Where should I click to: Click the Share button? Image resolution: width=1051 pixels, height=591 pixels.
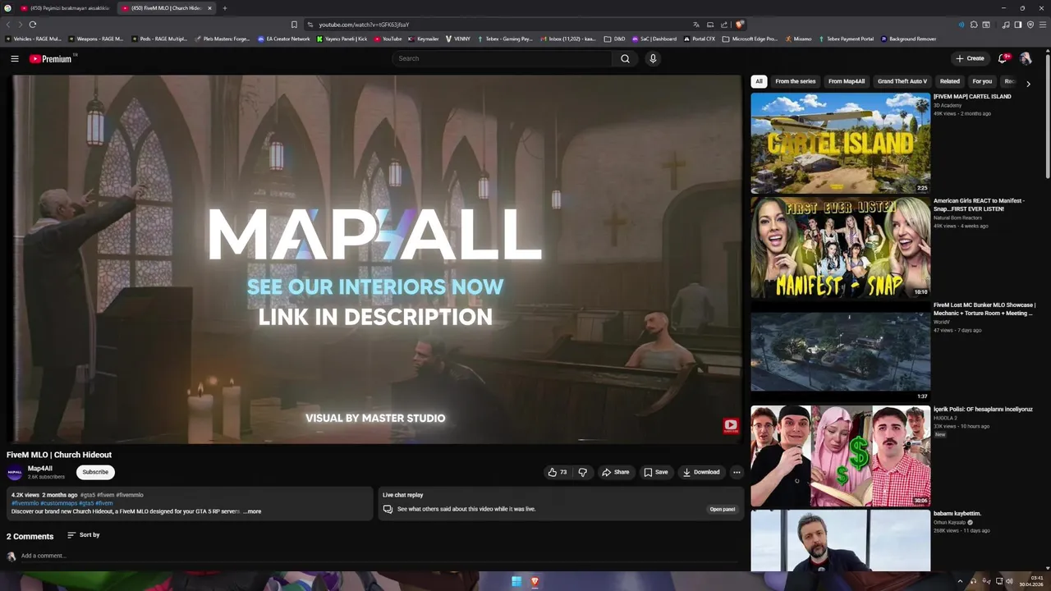click(615, 472)
